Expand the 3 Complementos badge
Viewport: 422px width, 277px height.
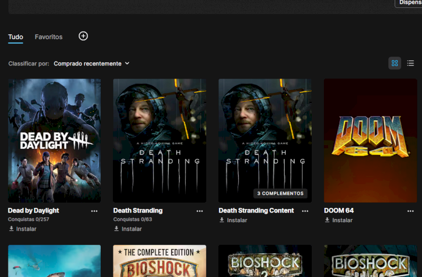[x=280, y=194]
